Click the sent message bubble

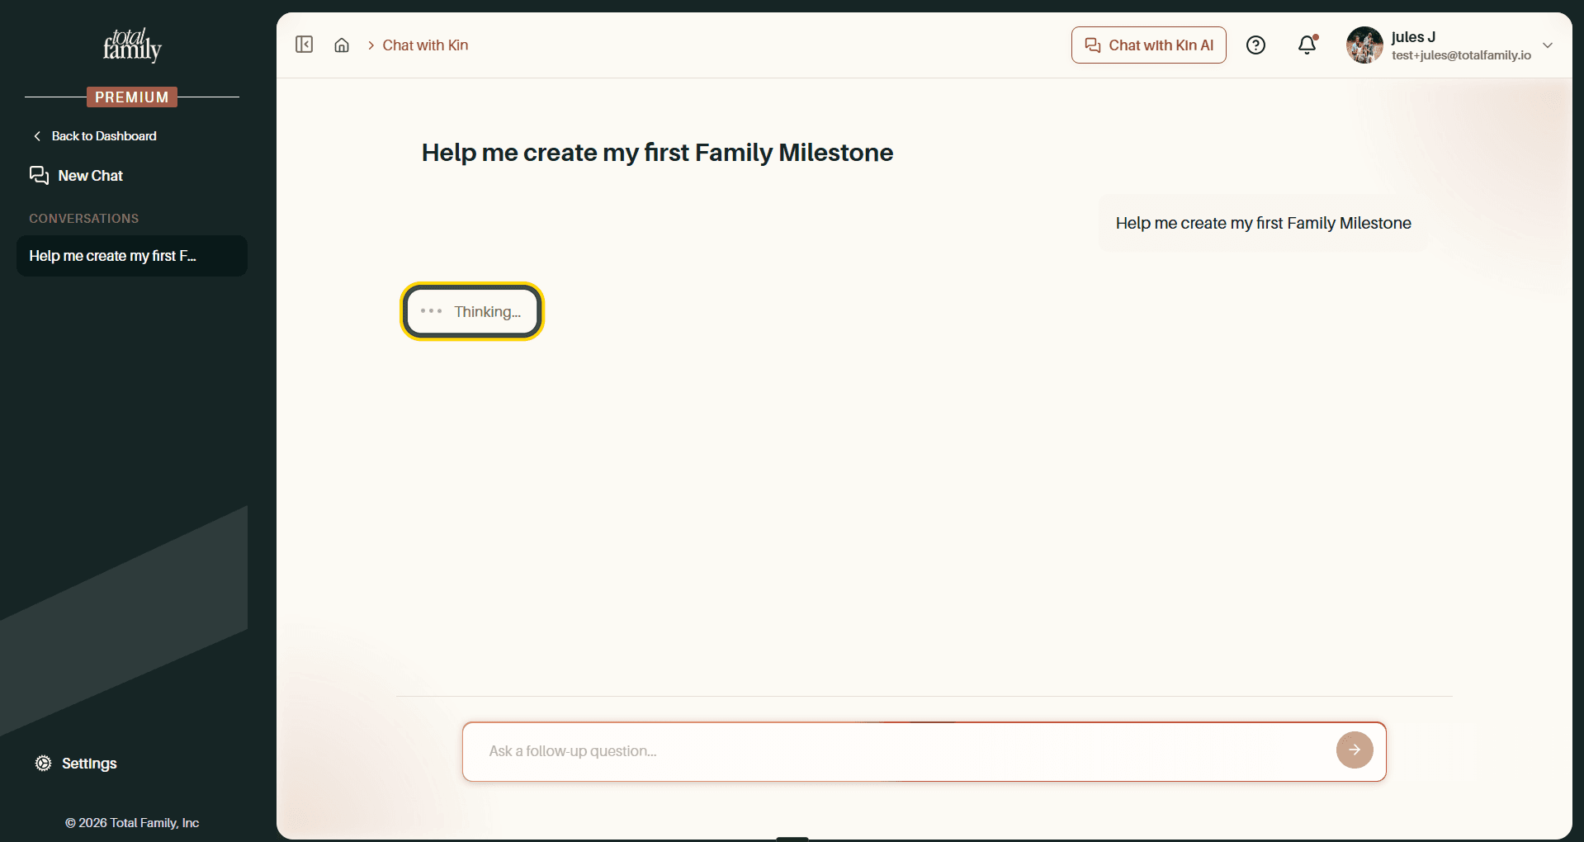pyautogui.click(x=1263, y=223)
